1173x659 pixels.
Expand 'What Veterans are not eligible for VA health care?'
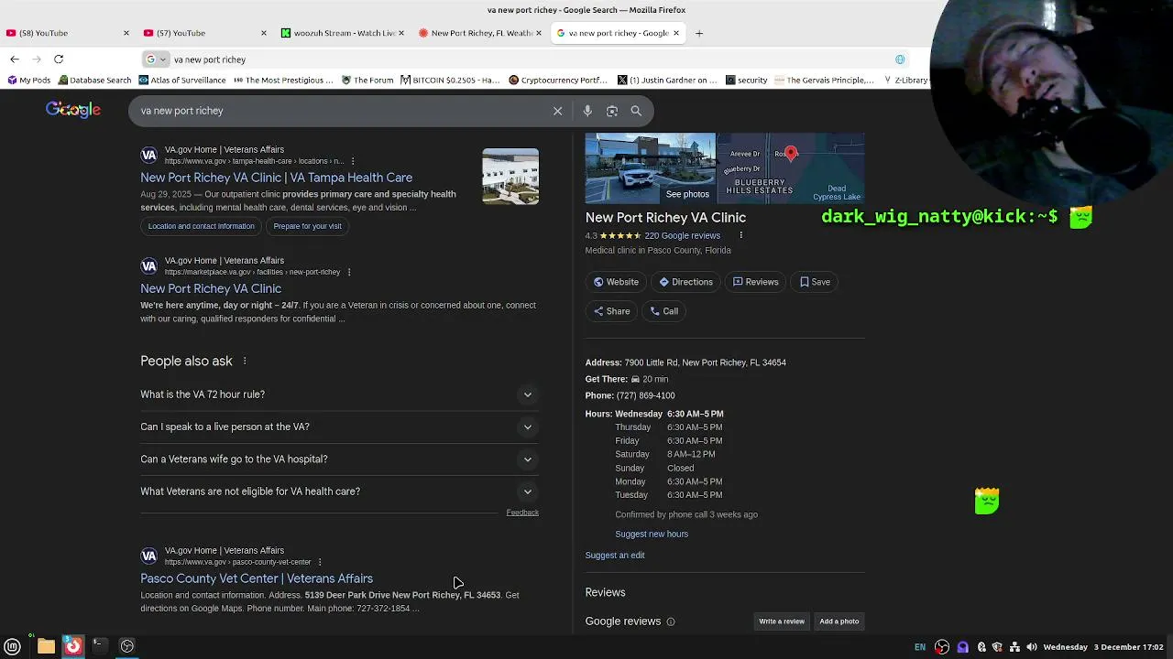coord(339,492)
